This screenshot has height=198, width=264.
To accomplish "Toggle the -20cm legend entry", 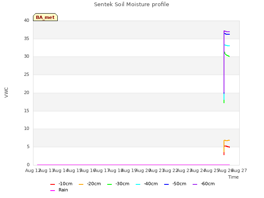I will (x=90, y=184).
